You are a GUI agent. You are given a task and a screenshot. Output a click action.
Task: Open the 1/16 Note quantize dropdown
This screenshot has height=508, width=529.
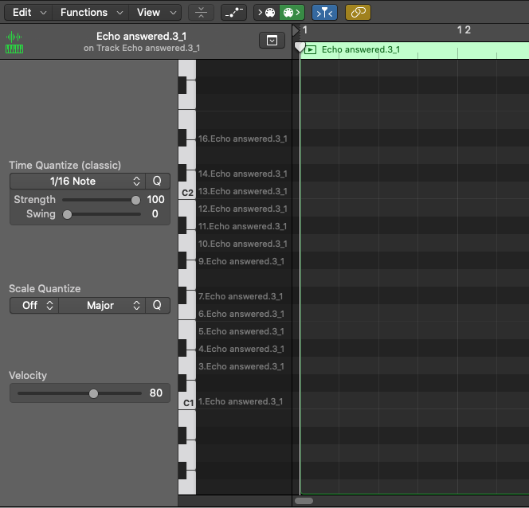[x=77, y=182]
